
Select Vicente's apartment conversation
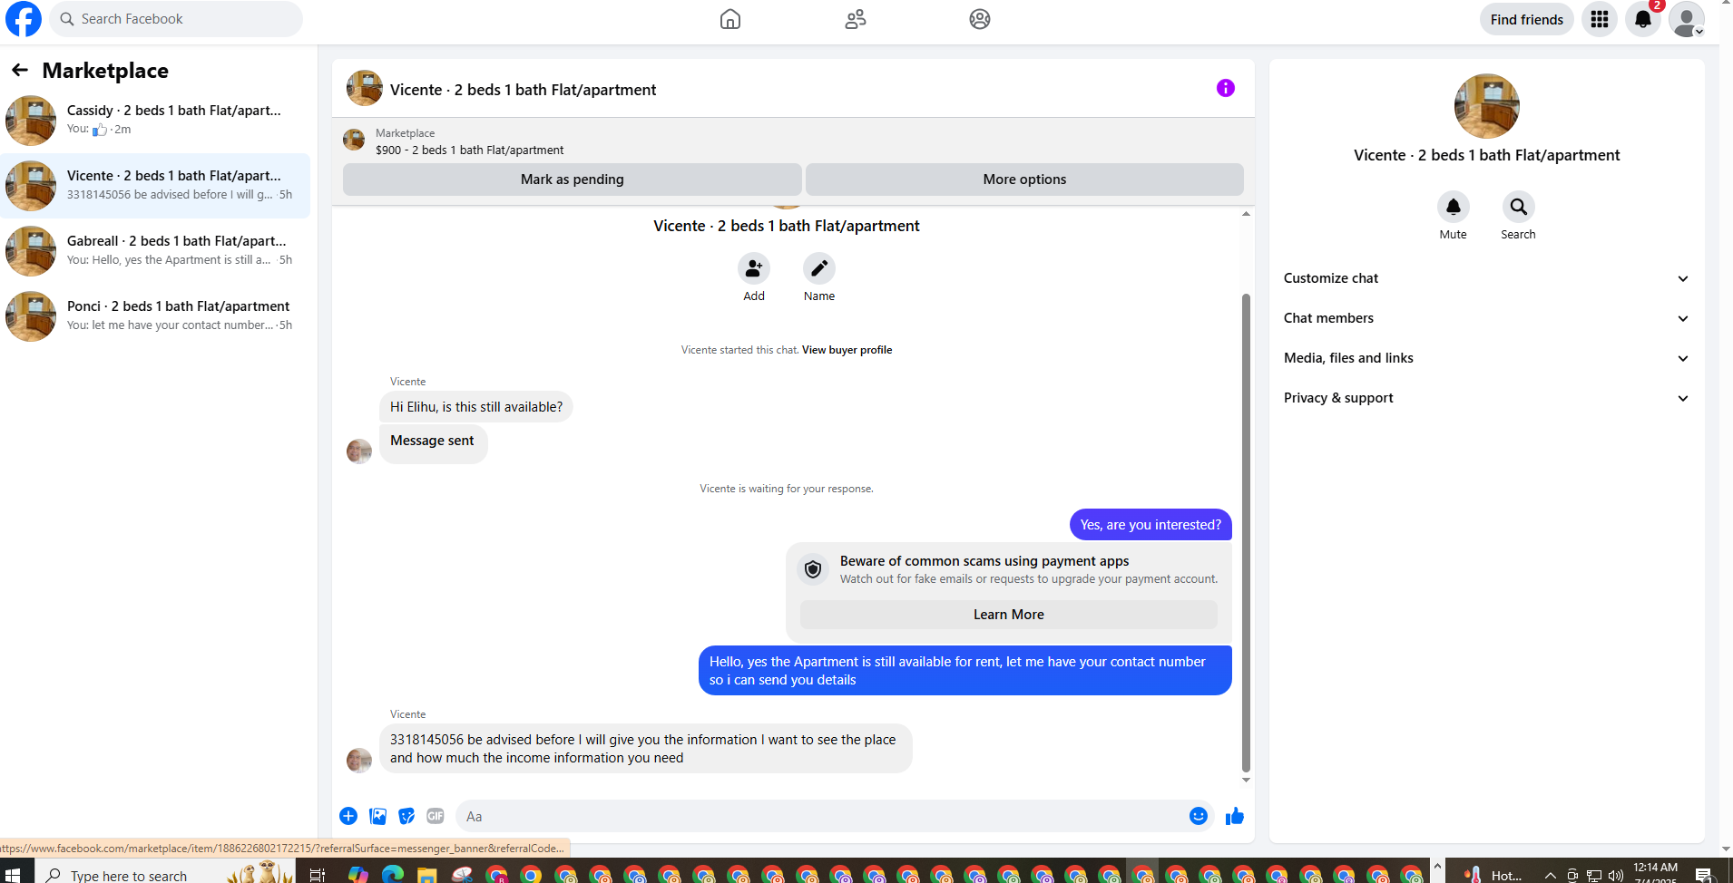tap(155, 186)
